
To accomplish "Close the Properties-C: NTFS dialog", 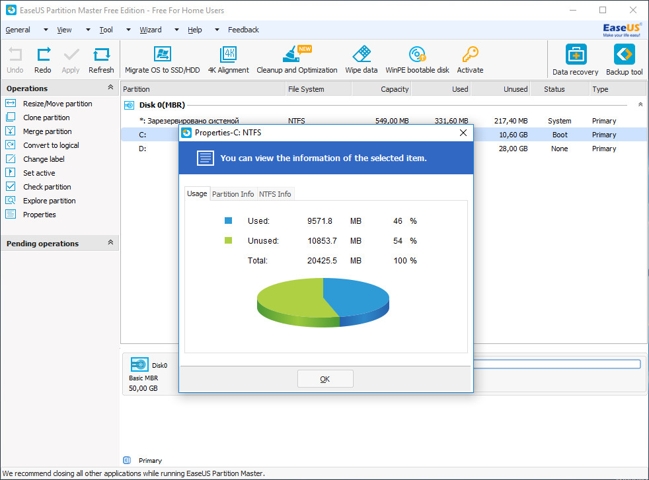I will (463, 133).
